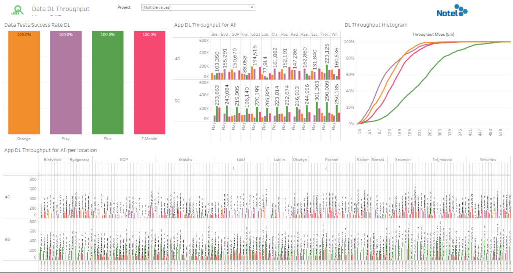Select Poznań header in per location chart
This screenshot has height=273, width=513.
[332, 159]
